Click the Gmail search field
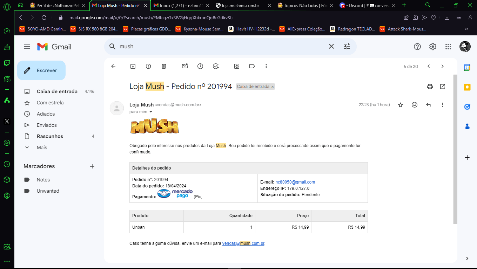 (221, 46)
